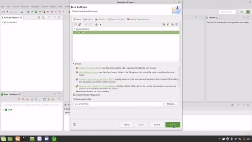This screenshot has height=142, width=252.
Task: Click Link with Editor icon in Package Explorer
Action: coord(43,17)
